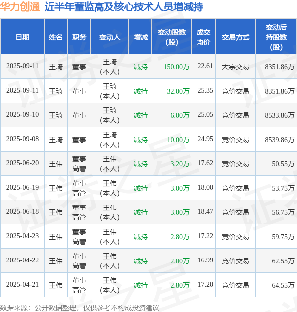Viewport: 297px width, 312px height.
Task: Select the 3.20万 share change value
Action: click(180, 164)
